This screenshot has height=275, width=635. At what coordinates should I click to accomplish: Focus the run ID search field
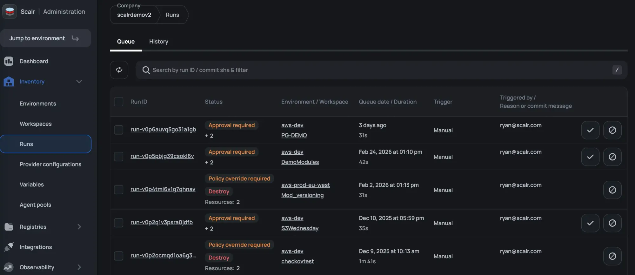tap(375, 70)
